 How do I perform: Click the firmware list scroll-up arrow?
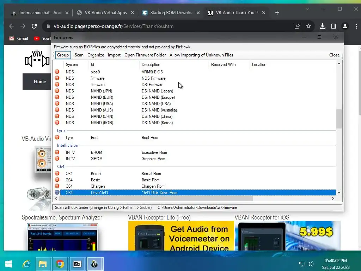pyautogui.click(x=339, y=64)
